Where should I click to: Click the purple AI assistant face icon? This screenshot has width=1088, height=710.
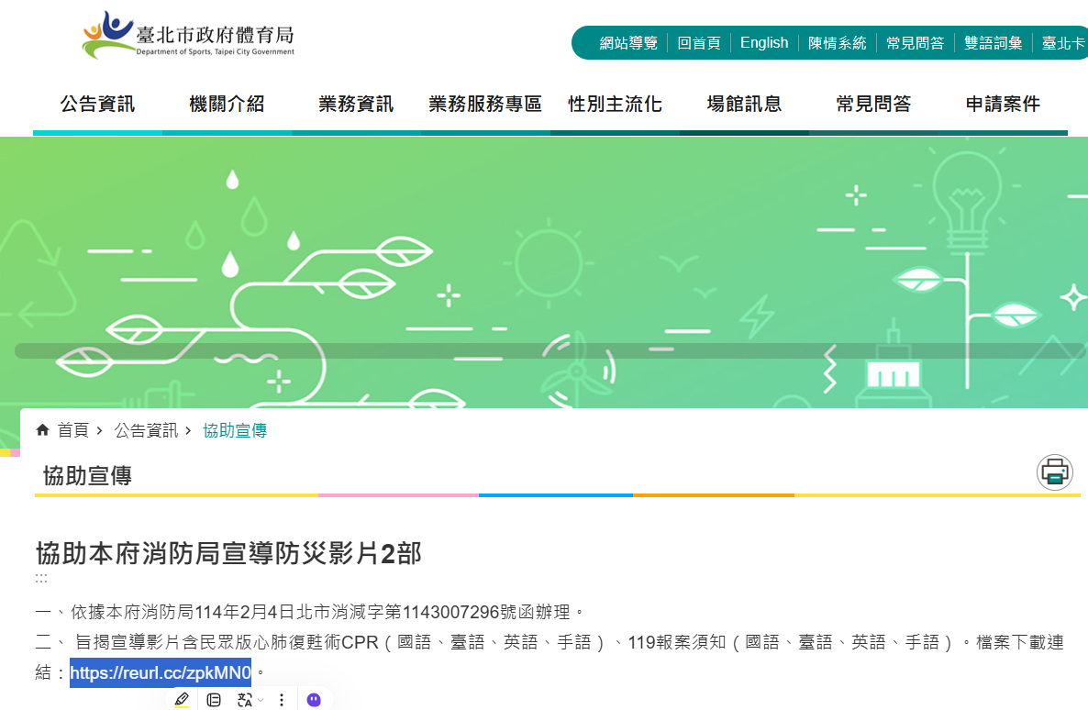click(x=314, y=700)
